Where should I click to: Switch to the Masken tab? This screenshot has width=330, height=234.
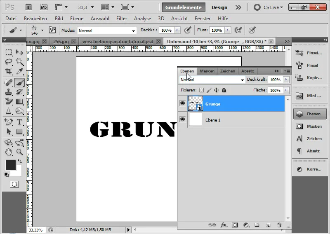click(x=207, y=71)
